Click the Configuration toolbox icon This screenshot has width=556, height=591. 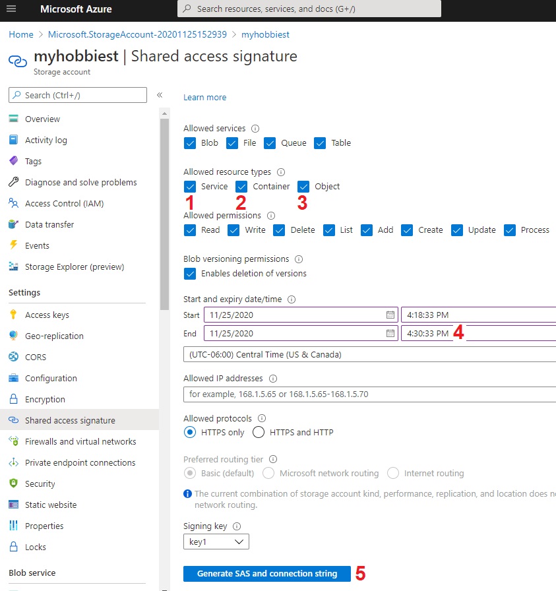(14, 378)
